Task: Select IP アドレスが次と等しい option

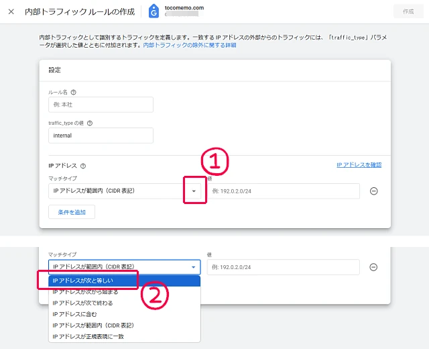Action: point(125,281)
